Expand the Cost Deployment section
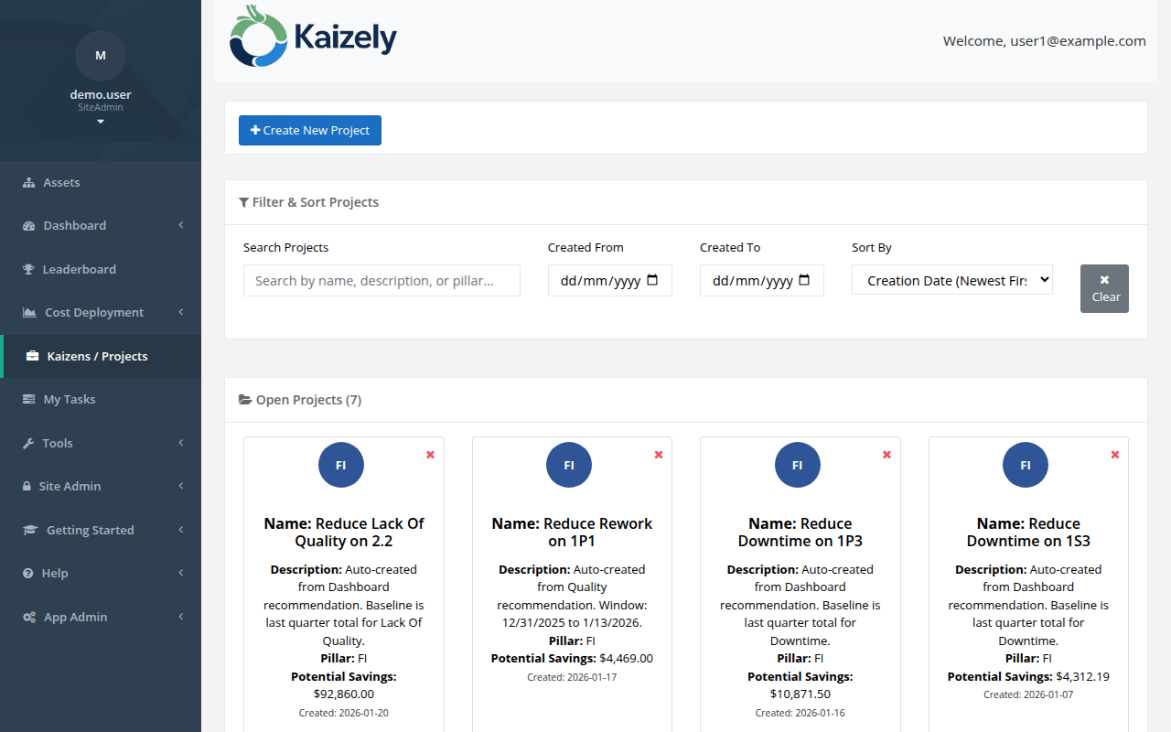This screenshot has height=732, width=1171. [x=93, y=312]
